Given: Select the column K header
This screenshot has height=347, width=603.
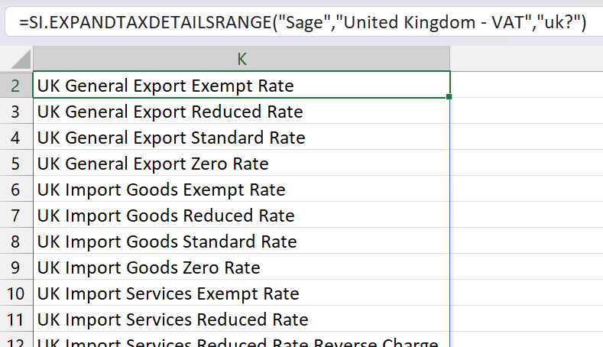Looking at the screenshot, I should click(242, 59).
